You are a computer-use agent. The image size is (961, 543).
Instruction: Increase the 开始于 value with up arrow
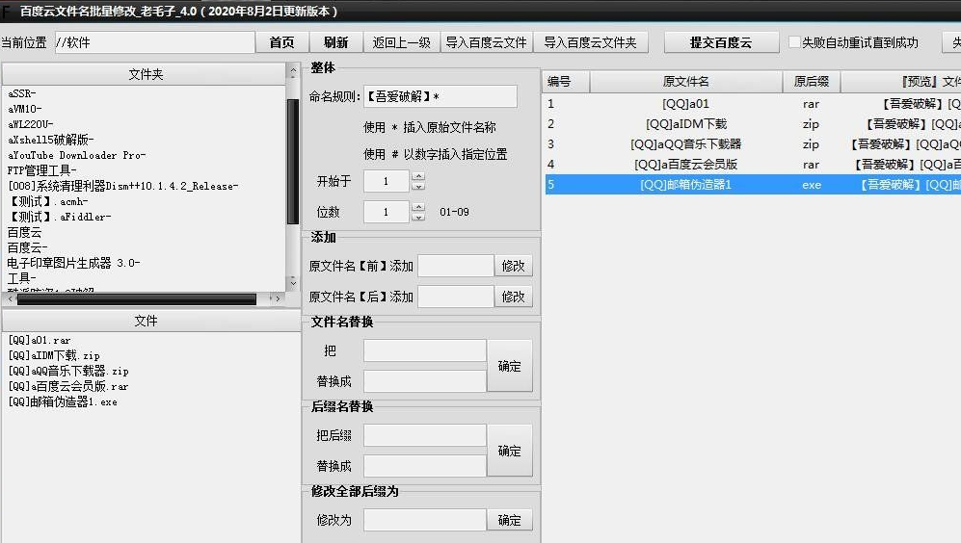(x=418, y=176)
